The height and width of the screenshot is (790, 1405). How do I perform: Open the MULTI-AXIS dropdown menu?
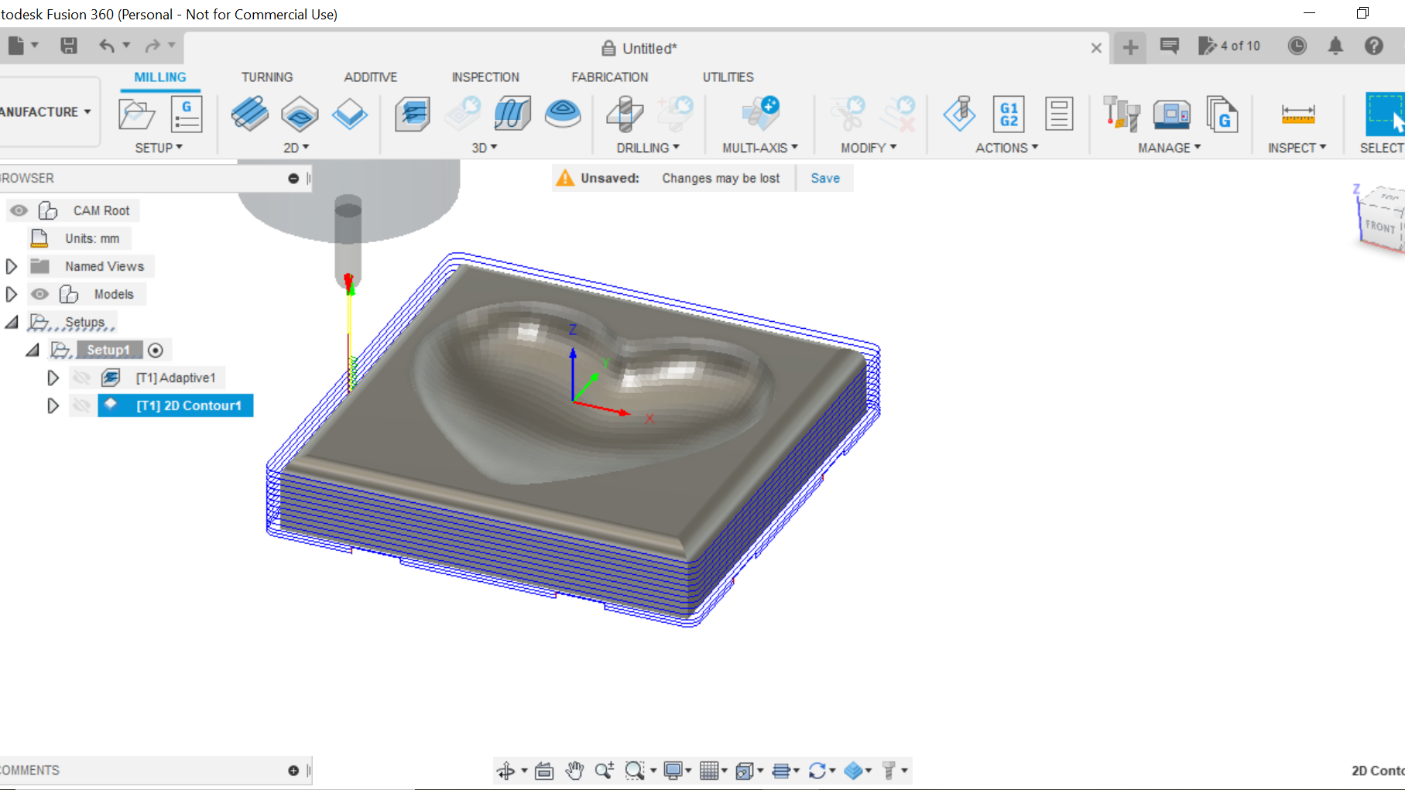[x=760, y=148]
